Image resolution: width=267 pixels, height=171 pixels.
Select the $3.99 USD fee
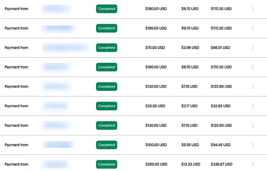coord(190,48)
